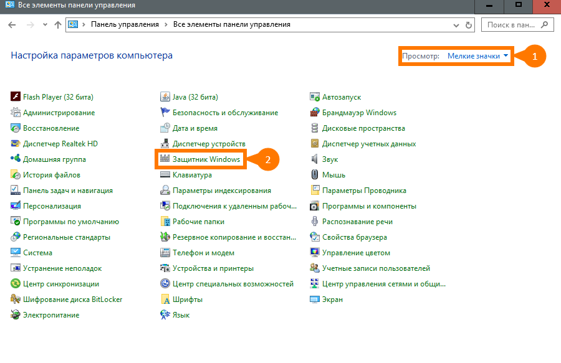The height and width of the screenshot is (363, 561).
Task: Click the Распознавание речи microphone icon
Action: click(315, 222)
